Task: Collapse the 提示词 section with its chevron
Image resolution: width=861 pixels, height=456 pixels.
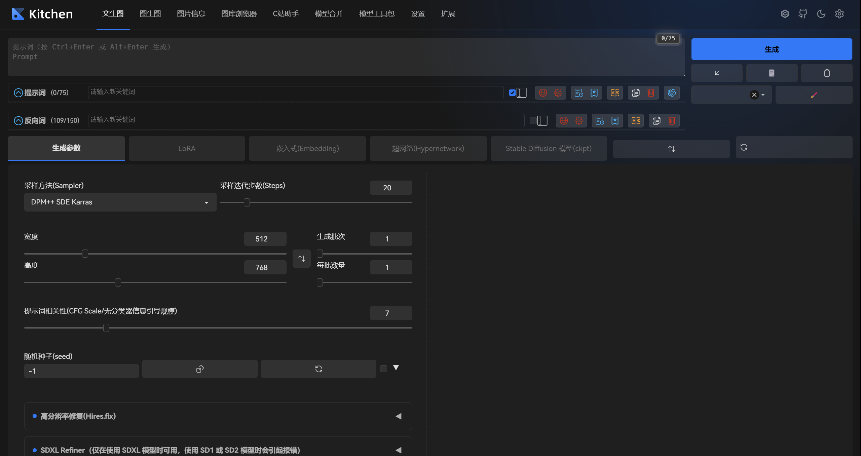Action: [x=18, y=92]
